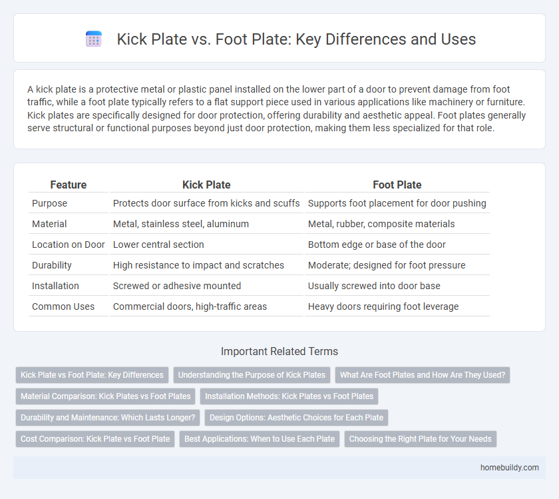Image resolution: width=559 pixels, height=499 pixels.
Task: Click the 'Location on Door' row label
Action: pos(68,245)
